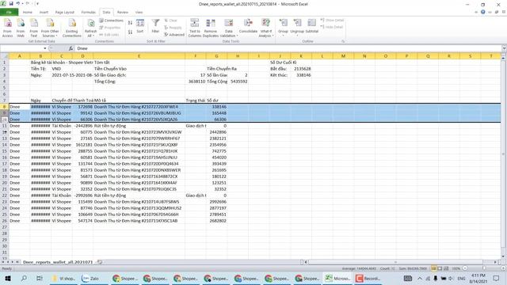Click cell showing -2992696 in row 22
Viewport: 507px width, 285px height.
82,196
